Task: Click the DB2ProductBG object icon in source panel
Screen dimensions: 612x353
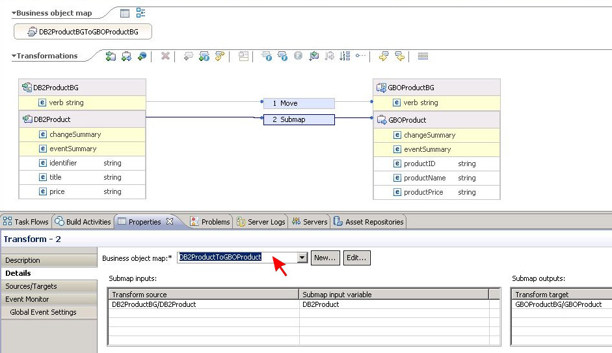Action: [x=27, y=88]
